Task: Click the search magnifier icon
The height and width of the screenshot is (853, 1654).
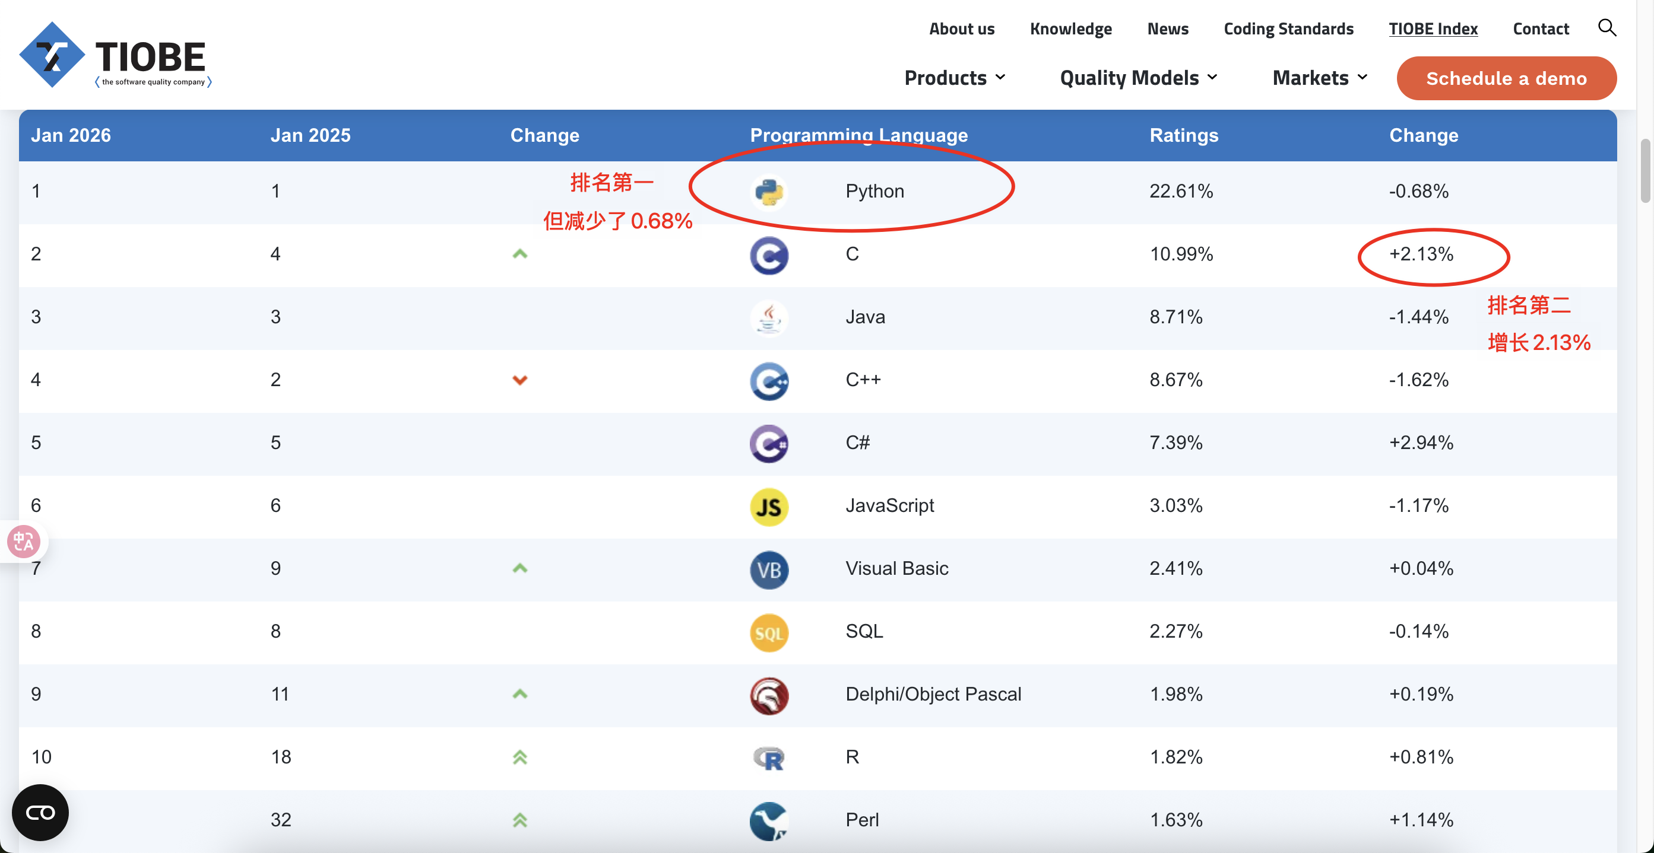Action: (1607, 27)
